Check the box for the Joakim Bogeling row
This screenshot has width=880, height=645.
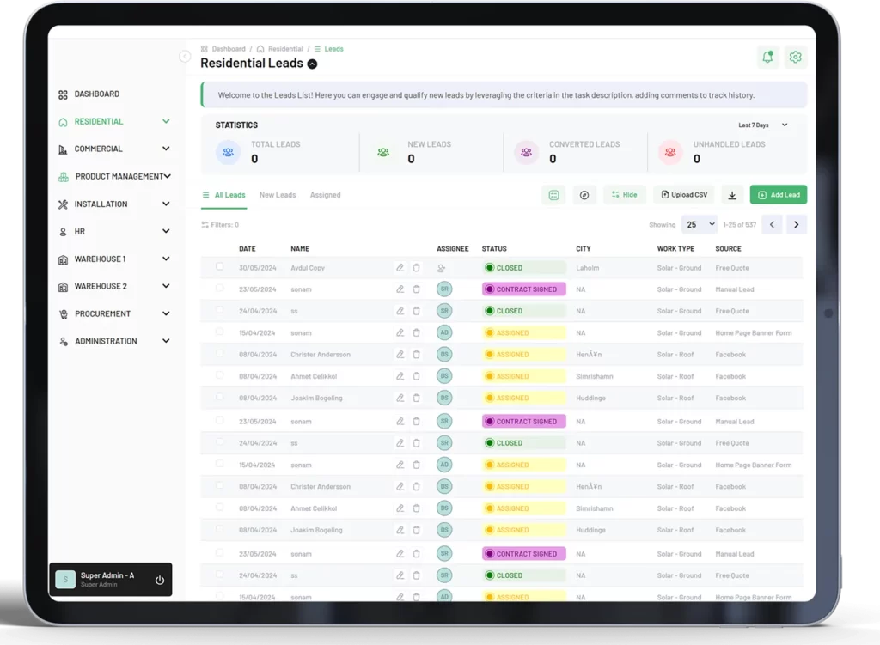tap(219, 397)
